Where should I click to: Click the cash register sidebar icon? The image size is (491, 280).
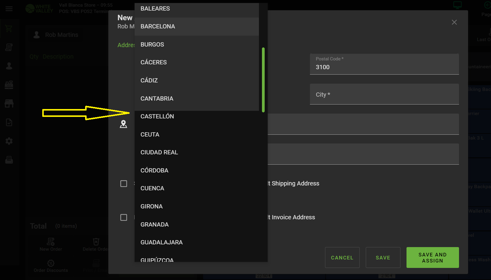pyautogui.click(x=9, y=85)
